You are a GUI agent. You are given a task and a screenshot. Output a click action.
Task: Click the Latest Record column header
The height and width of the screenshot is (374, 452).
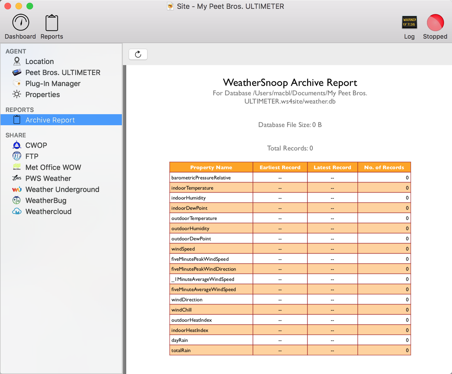(x=332, y=167)
